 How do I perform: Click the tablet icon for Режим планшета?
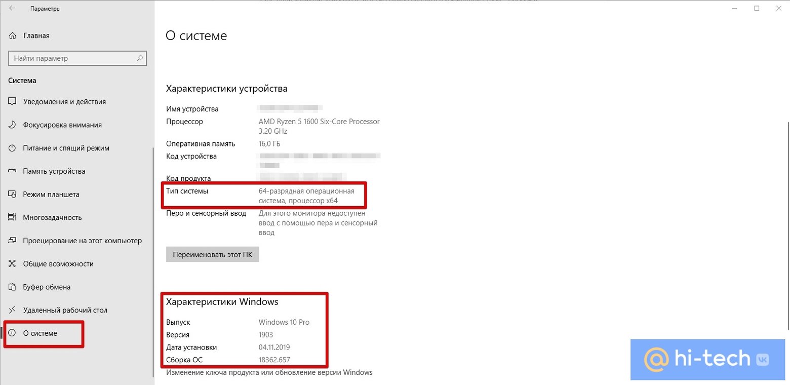click(x=13, y=195)
